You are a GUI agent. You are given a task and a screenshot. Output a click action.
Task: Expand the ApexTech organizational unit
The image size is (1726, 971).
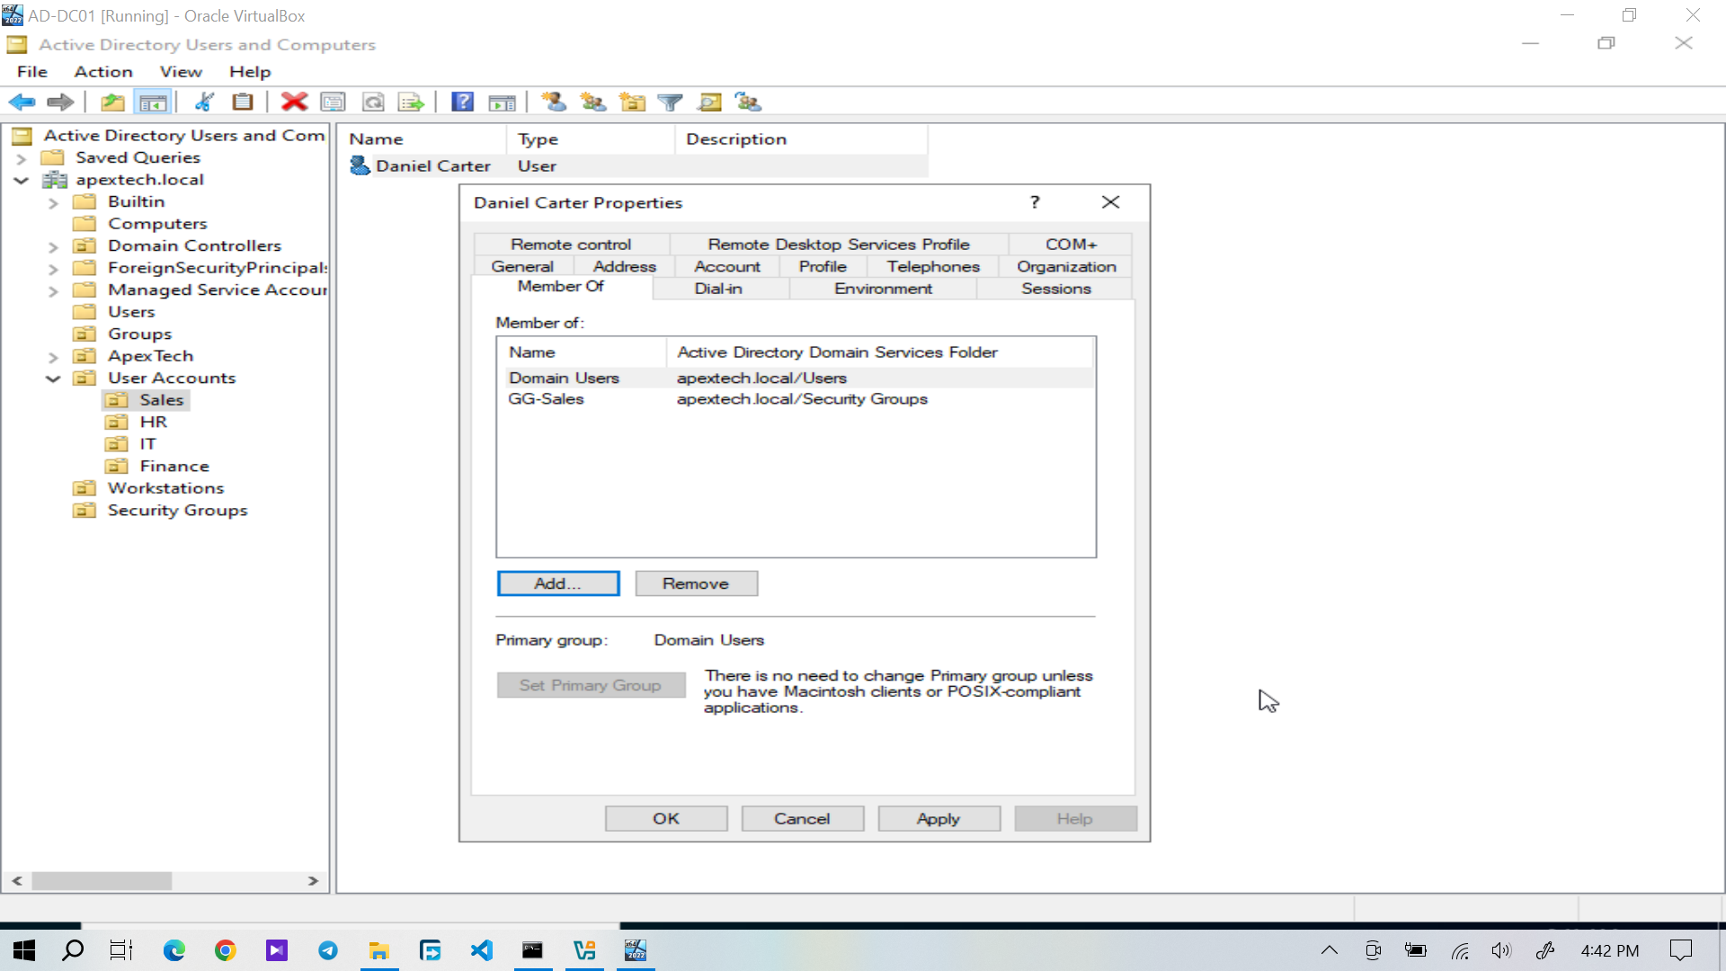(53, 358)
